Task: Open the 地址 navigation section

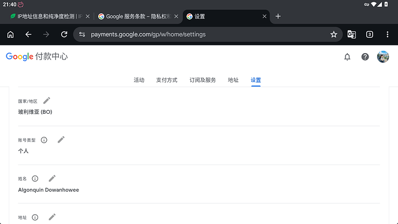Action: pyautogui.click(x=233, y=80)
